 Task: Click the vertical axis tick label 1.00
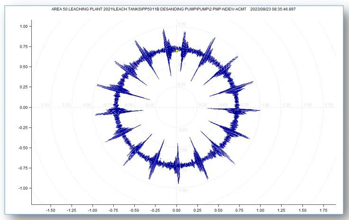coord(24,26)
